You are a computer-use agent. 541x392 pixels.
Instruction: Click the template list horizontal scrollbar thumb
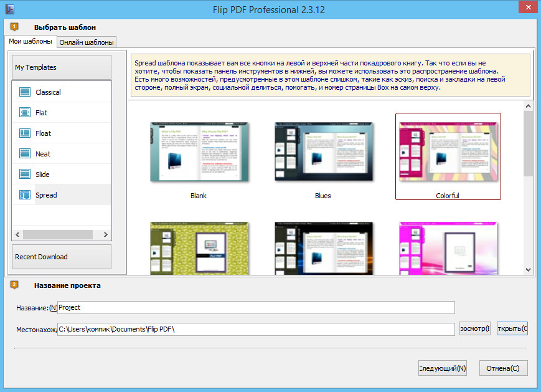(x=58, y=234)
